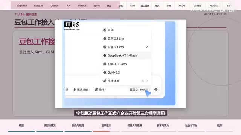This screenshot has height=135, width=241.
Task: Click the 高 reasoning strength value
Action: pyautogui.click(x=142, y=81)
